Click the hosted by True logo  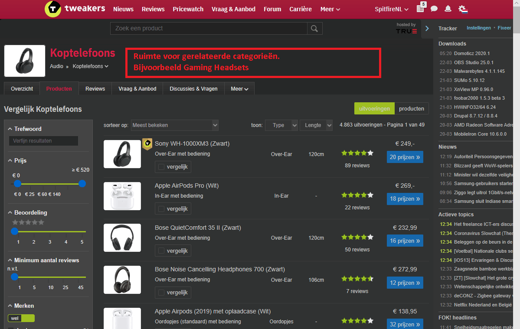pos(406,29)
